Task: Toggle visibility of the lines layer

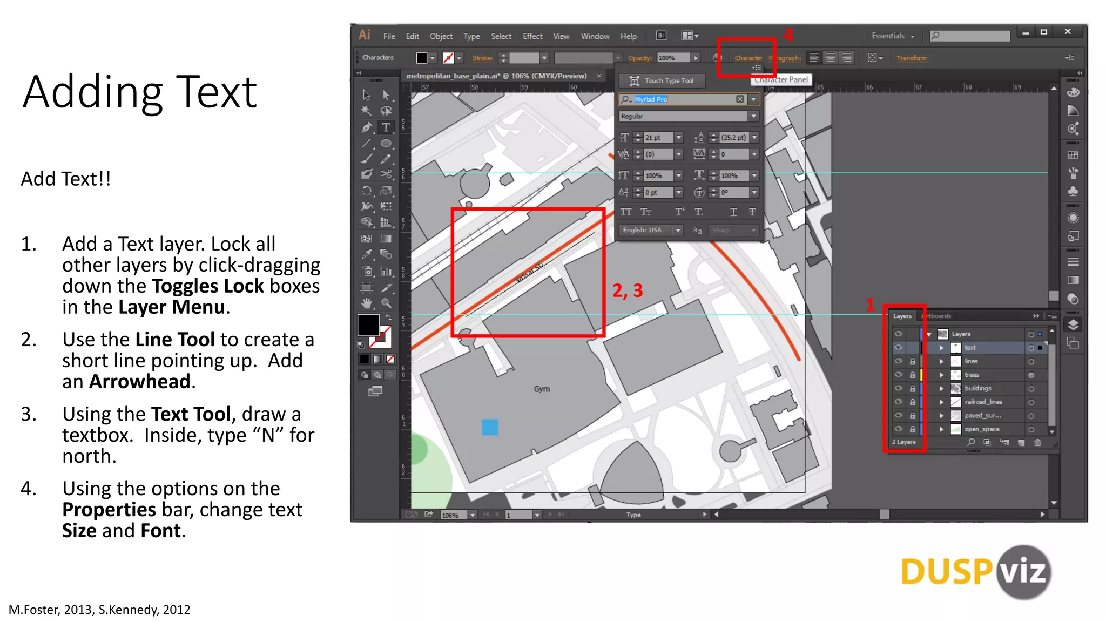Action: pos(899,361)
